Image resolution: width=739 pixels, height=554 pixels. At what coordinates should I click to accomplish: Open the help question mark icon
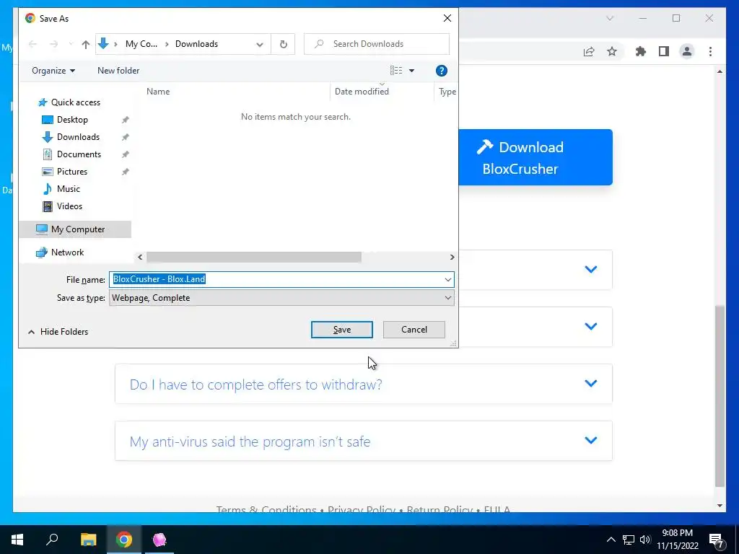441,71
